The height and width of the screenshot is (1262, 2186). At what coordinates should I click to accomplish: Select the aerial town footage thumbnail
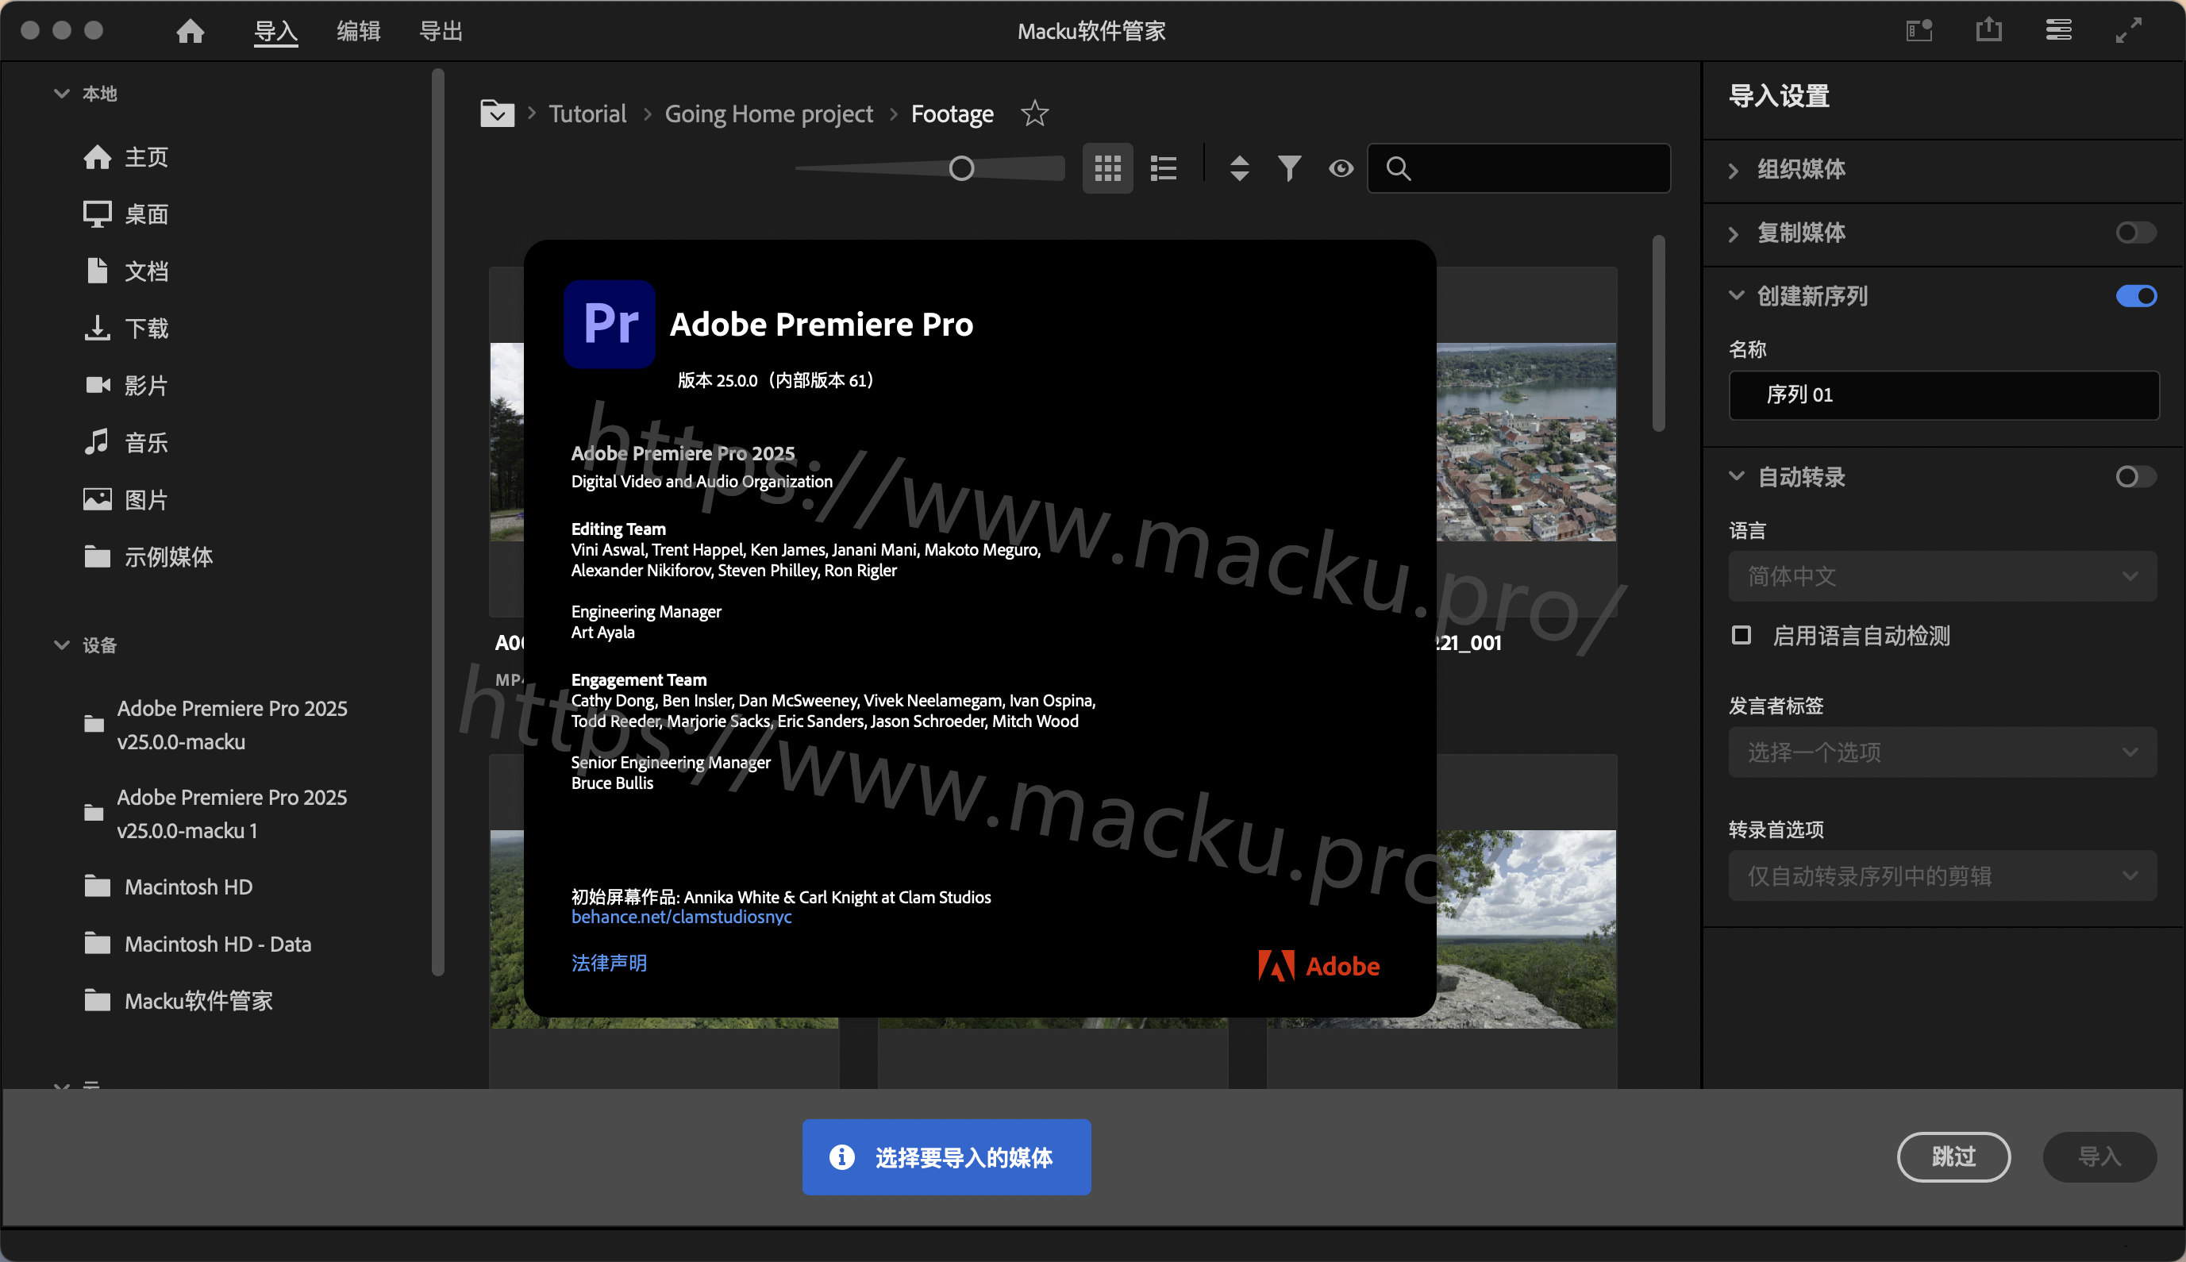coord(1526,442)
